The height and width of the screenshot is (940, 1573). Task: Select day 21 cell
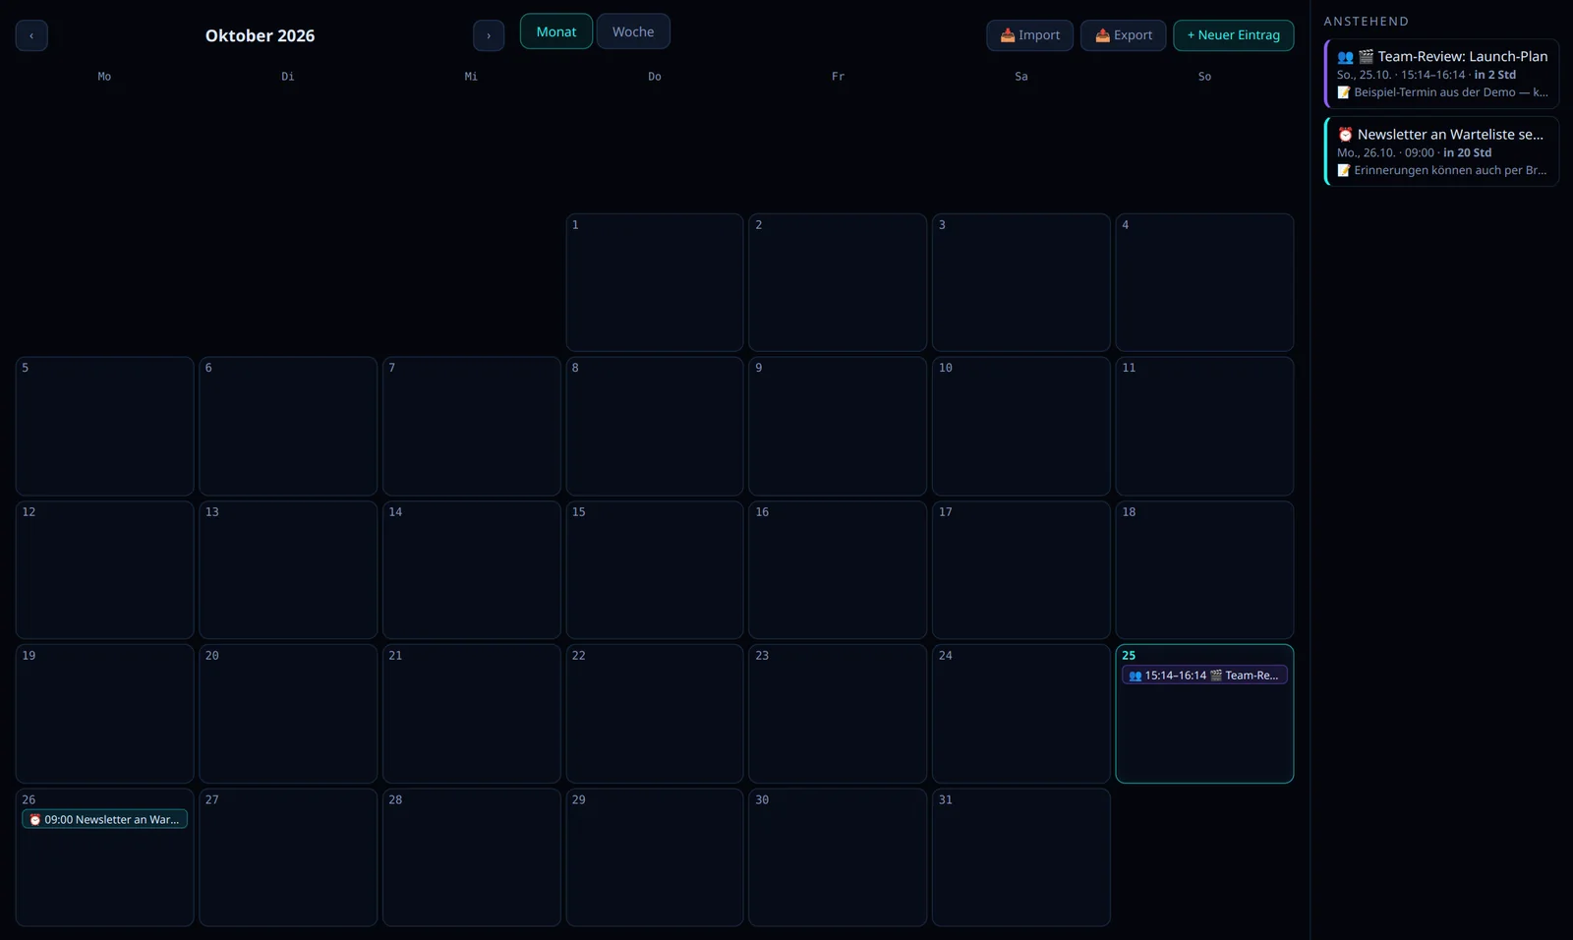tap(472, 714)
